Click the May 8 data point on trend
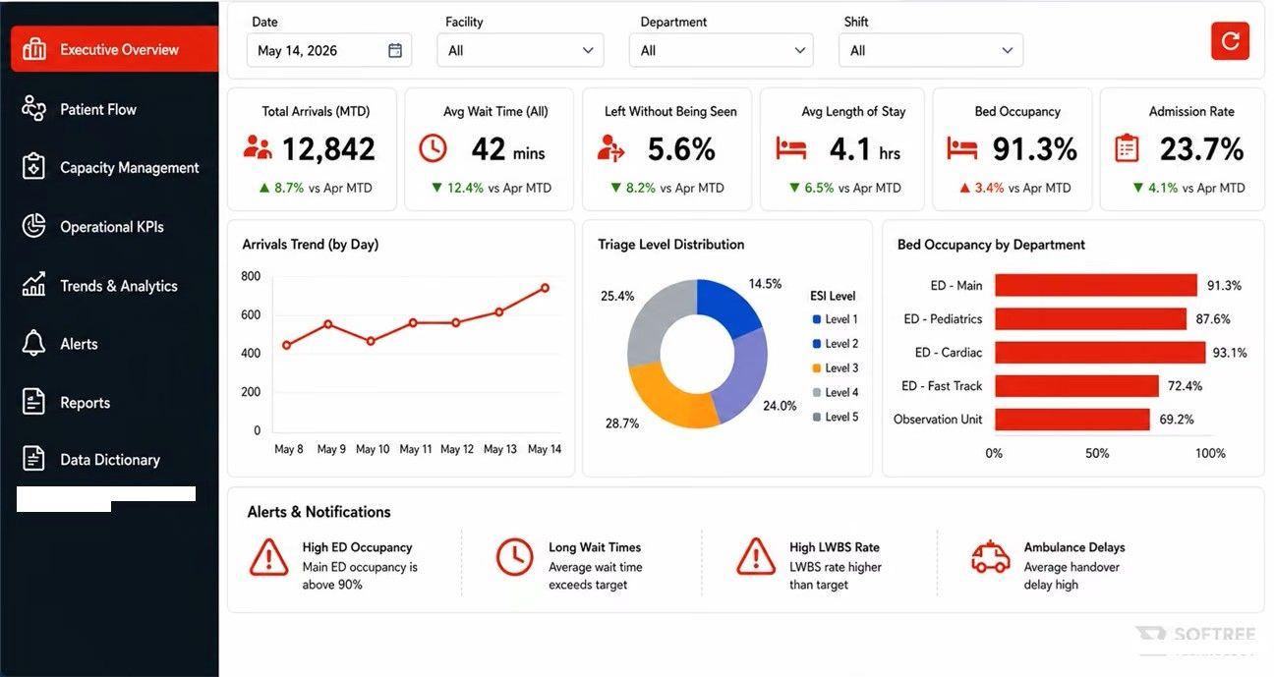Image resolution: width=1274 pixels, height=677 pixels. [286, 345]
